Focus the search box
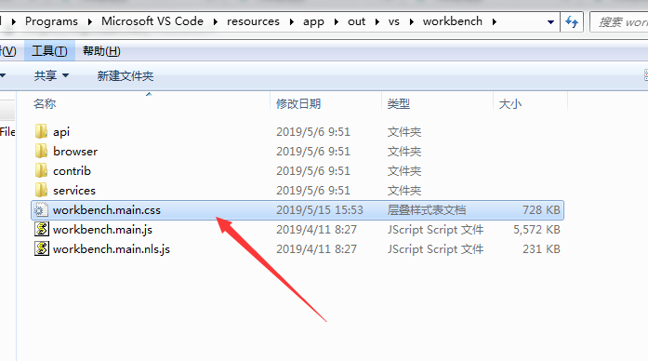 [x=619, y=22]
